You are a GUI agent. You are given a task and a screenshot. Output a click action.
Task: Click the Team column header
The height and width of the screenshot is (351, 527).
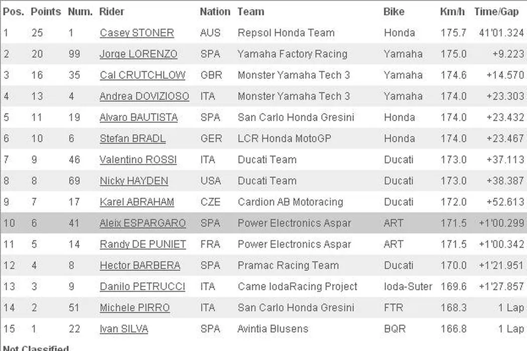coord(250,12)
